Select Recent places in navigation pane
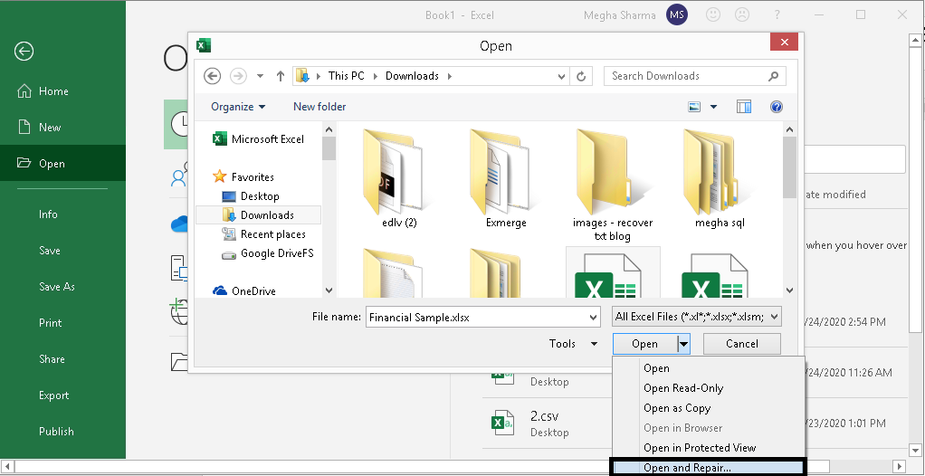925x476 pixels. [263, 234]
